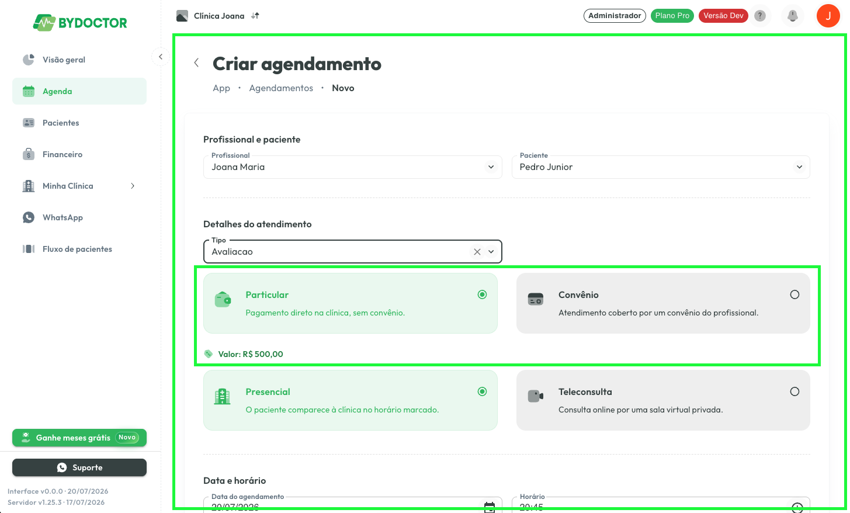
Task: Click the card icon on Convênio option
Action: (x=536, y=299)
